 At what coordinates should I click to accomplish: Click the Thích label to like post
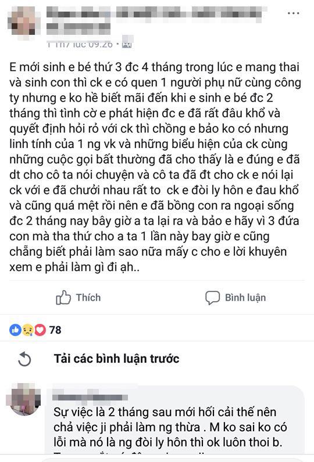click(88, 298)
